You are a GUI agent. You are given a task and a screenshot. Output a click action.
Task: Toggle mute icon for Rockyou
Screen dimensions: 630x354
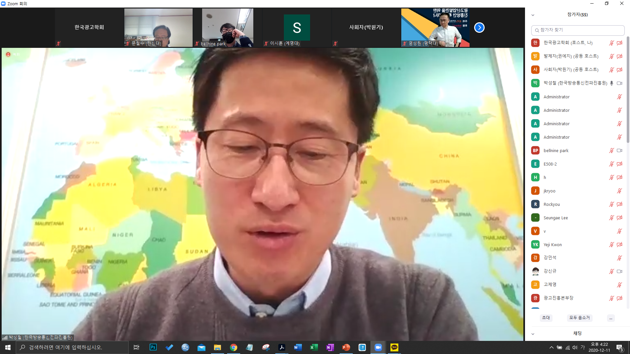click(x=611, y=204)
